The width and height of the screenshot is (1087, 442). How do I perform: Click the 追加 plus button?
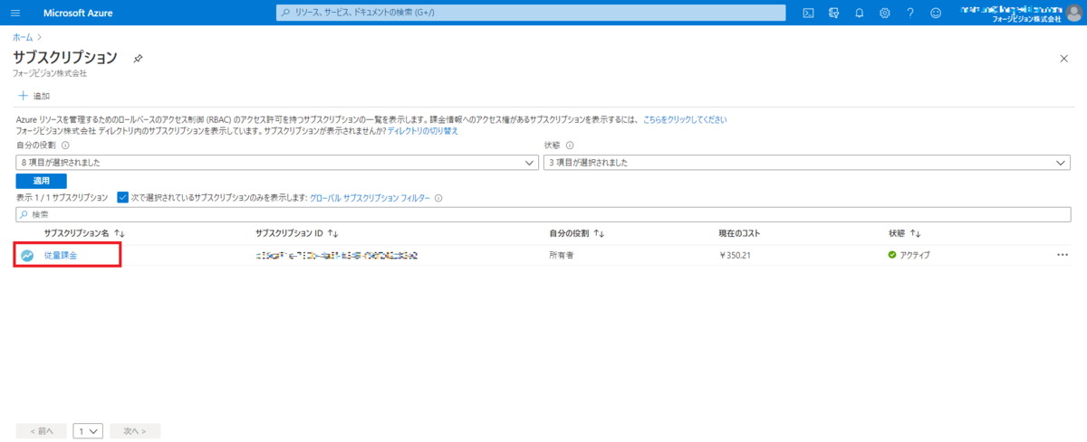[x=34, y=96]
